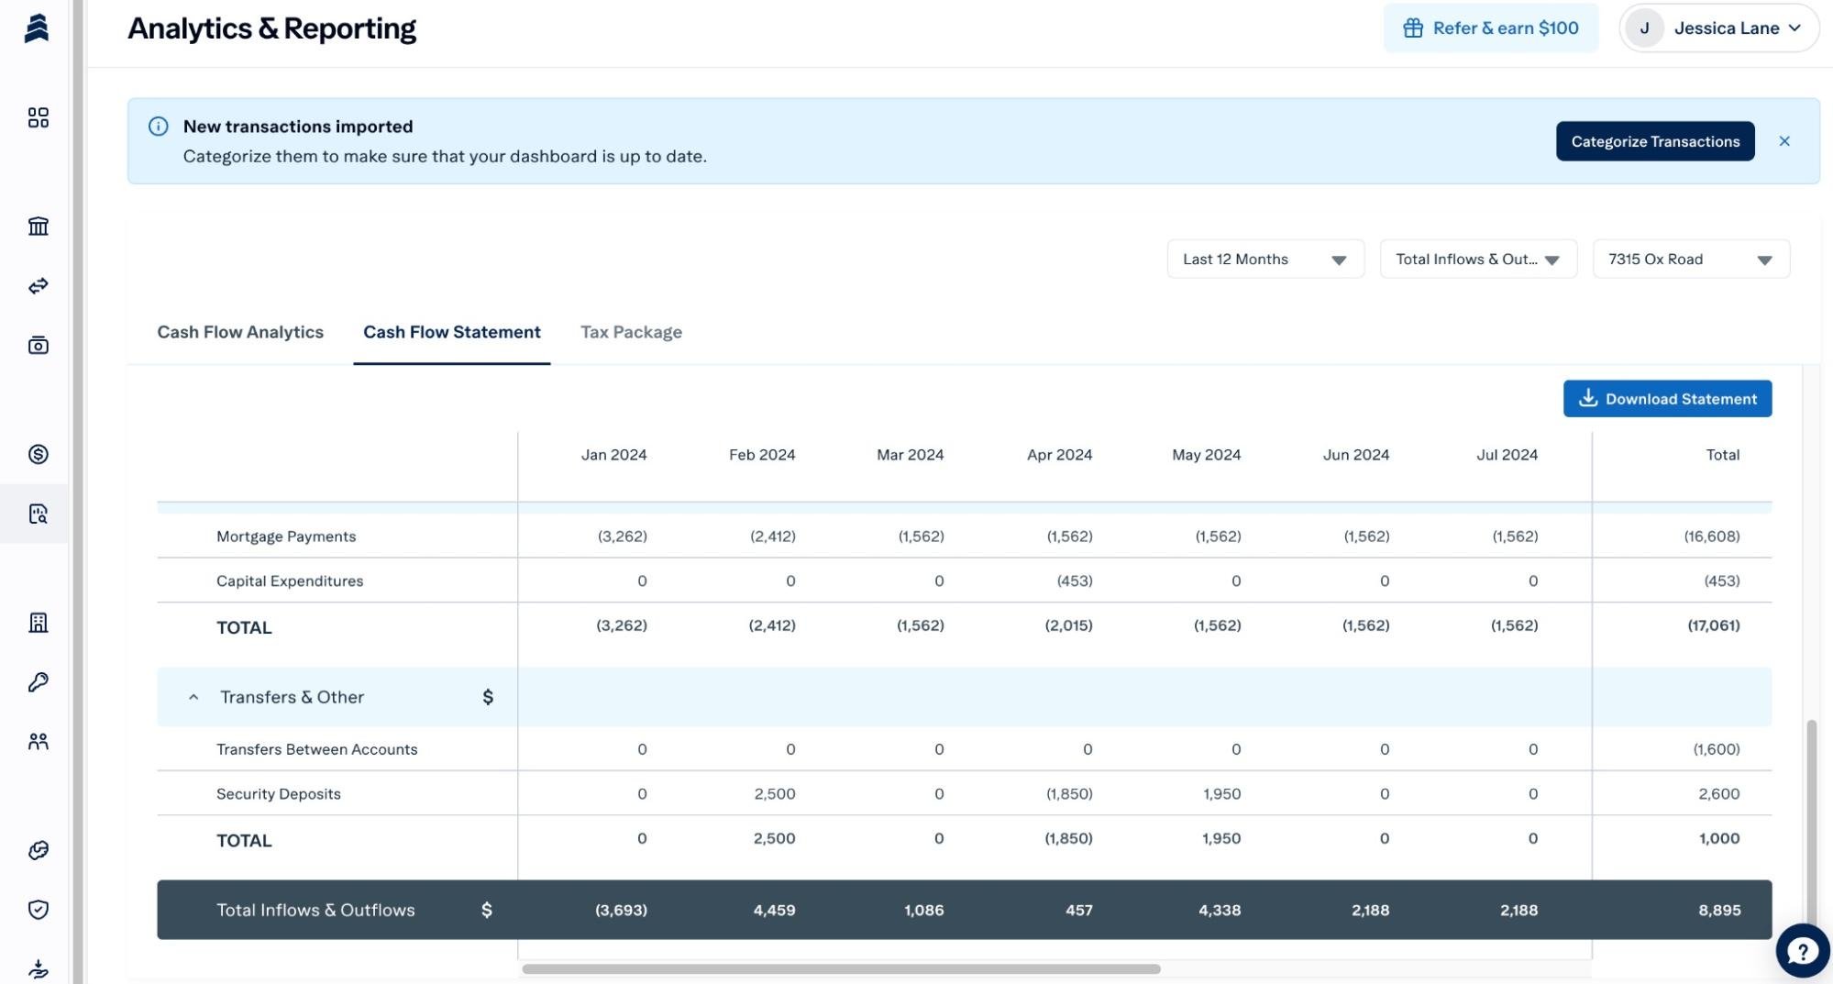The image size is (1833, 984).
Task: Click the Download Statement button
Action: [x=1667, y=398]
